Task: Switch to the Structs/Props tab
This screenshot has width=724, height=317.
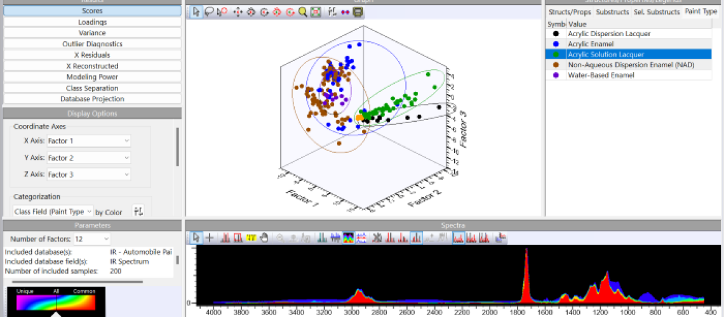Action: [569, 11]
